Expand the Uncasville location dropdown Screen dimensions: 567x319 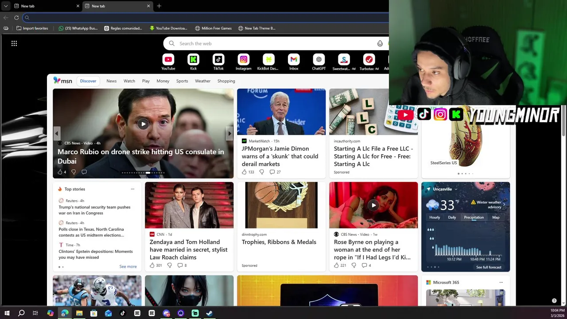click(x=455, y=189)
